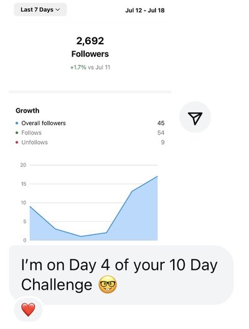This screenshot has height=329, width=249.
Task: Click the Growth section heading
Action: [27, 110]
